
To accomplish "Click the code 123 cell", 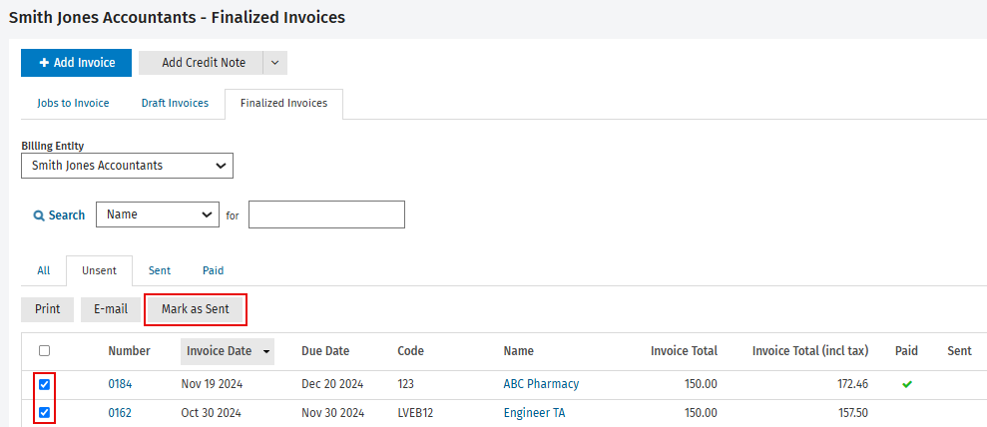I will click(x=406, y=384).
